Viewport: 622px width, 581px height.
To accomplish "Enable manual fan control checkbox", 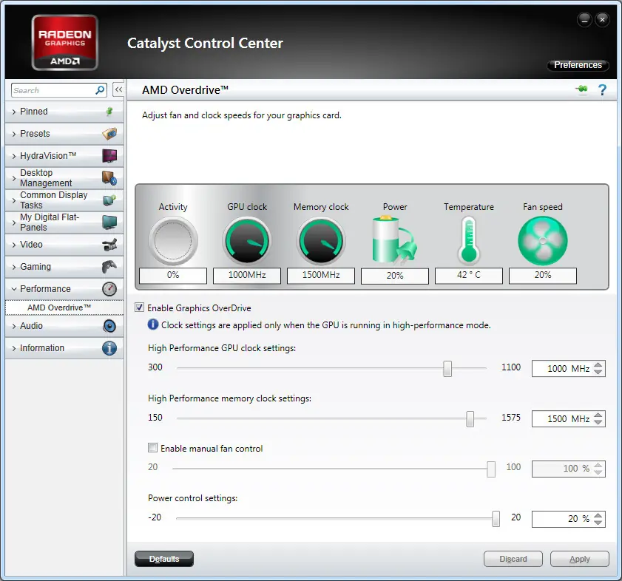I will click(x=152, y=448).
